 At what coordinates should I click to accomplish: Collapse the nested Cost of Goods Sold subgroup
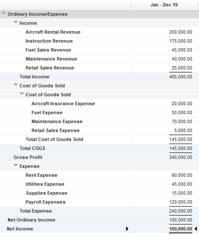click(22, 93)
